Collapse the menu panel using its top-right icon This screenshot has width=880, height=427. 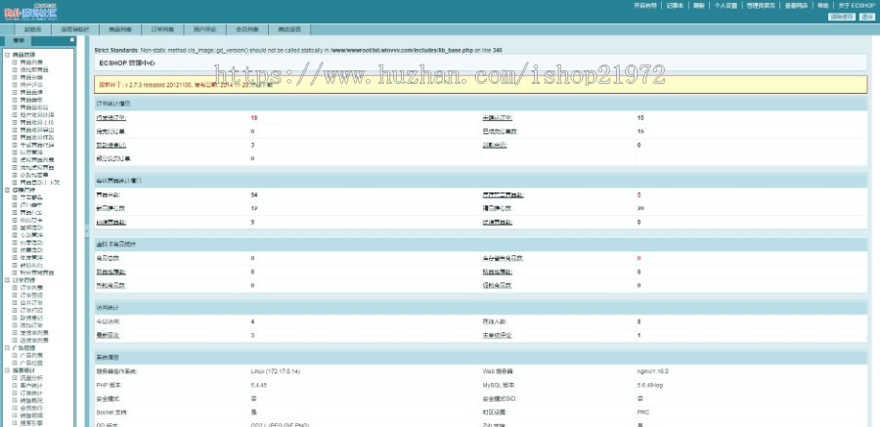pos(71,40)
